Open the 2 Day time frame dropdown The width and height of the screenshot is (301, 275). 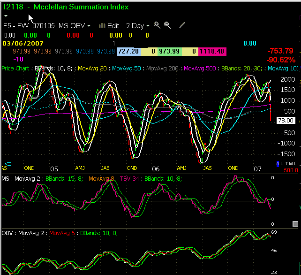138,26
